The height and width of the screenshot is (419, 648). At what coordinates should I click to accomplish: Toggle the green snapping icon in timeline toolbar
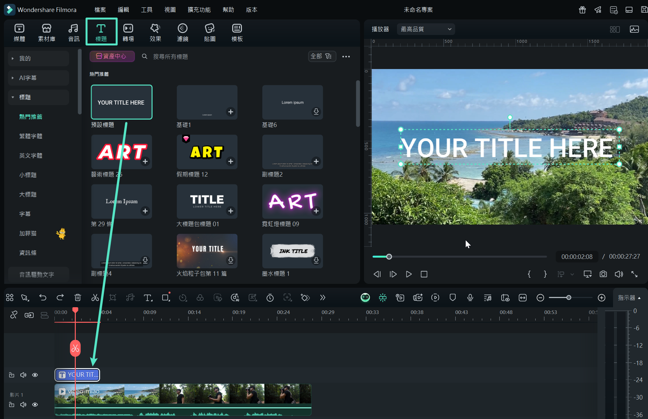click(383, 297)
